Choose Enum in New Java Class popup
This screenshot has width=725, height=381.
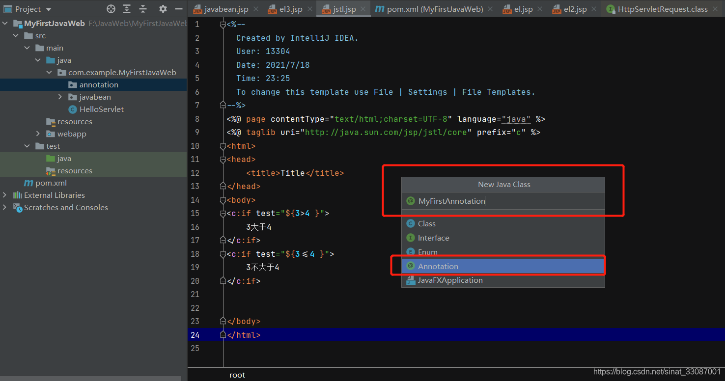tap(503, 252)
